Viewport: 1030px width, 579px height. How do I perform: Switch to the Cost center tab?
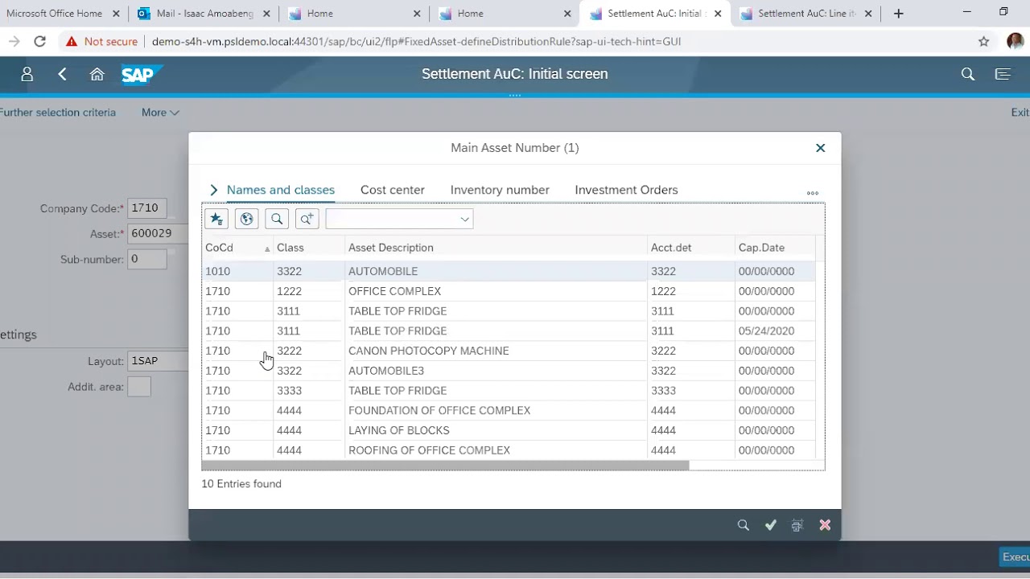point(393,190)
